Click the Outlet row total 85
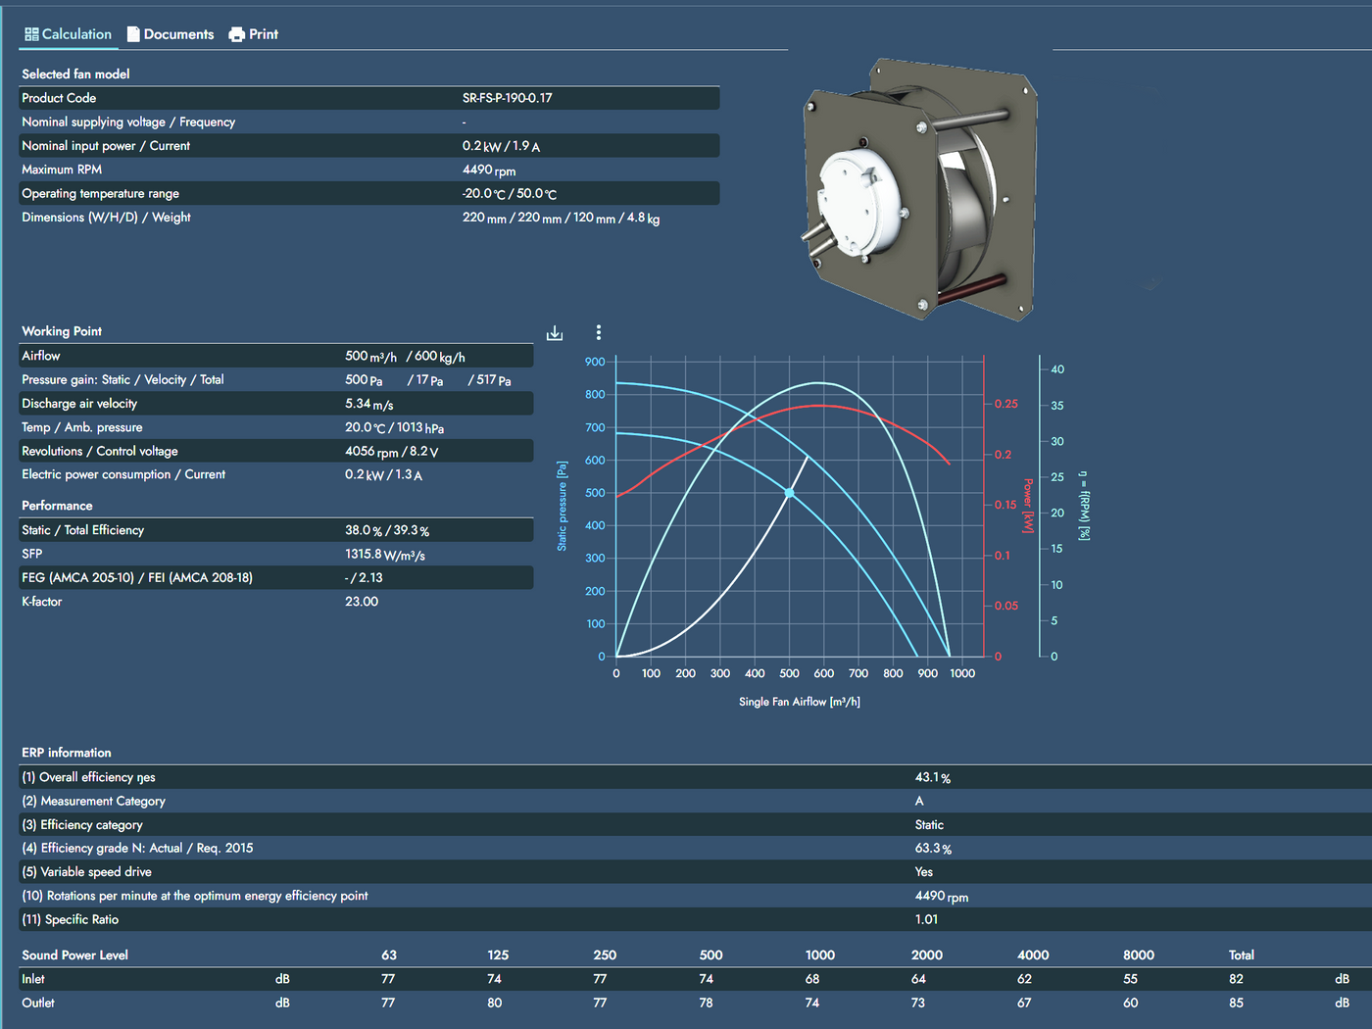Viewport: 1372px width, 1029px height. coord(1237,1003)
